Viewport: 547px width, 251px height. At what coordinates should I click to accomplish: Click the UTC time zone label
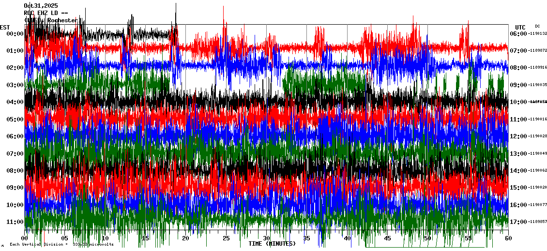click(520, 27)
